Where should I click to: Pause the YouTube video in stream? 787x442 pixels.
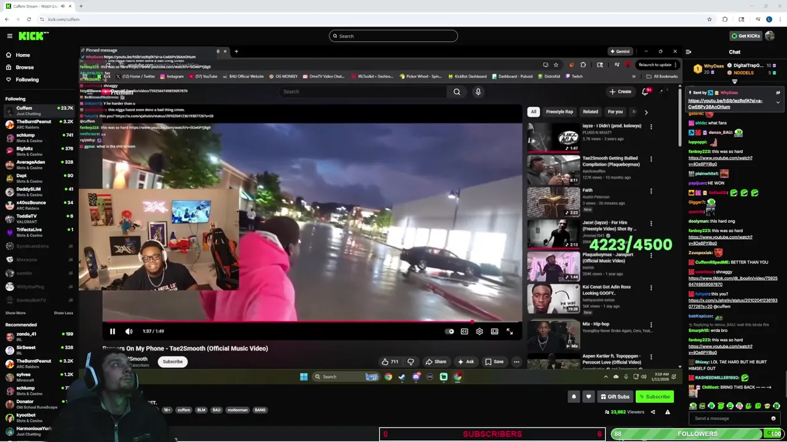pos(113,331)
